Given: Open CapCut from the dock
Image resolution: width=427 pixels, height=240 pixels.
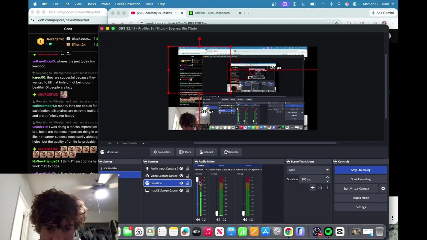Looking at the screenshot, I should [x=340, y=232].
